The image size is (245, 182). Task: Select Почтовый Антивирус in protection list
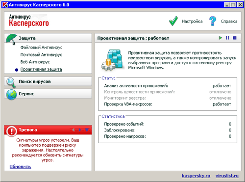(x=41, y=54)
